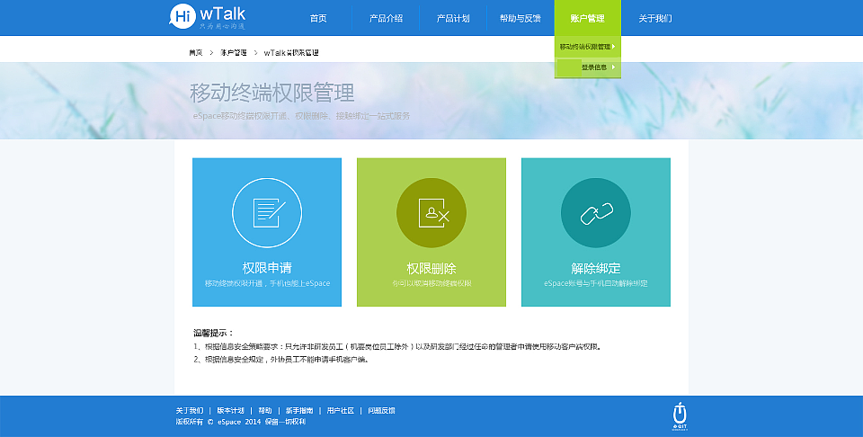
Task: Click the Hi wTalk logo
Action: tap(208, 16)
